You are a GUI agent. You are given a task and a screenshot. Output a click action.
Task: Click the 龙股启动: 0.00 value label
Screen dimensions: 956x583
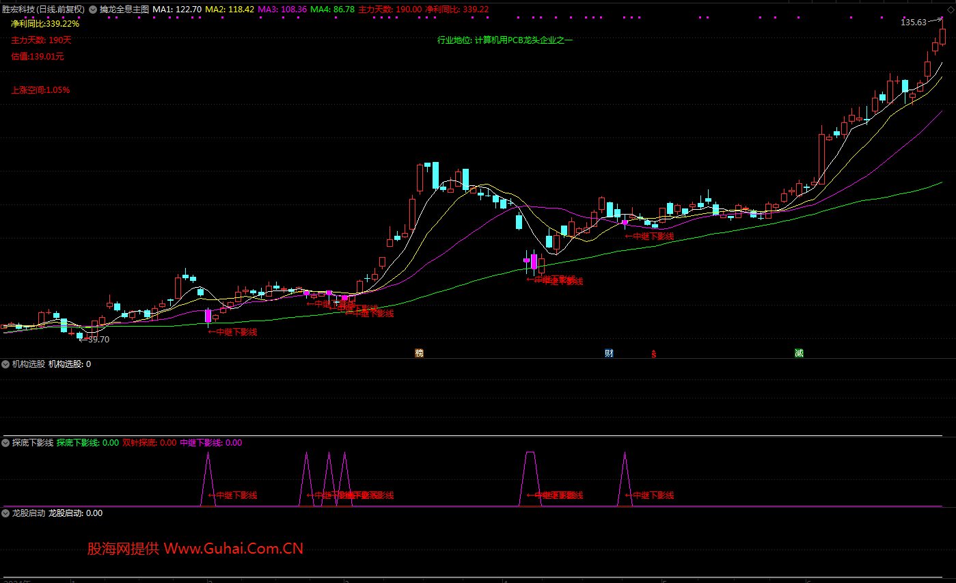(x=76, y=513)
